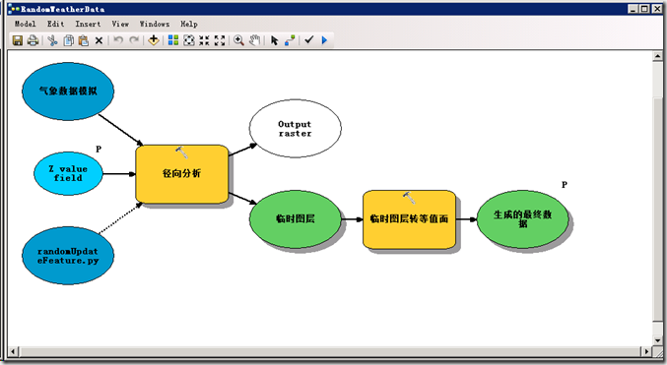This screenshot has height=365, width=667.
Task: Select the Z value field parameter oval
Action: coord(68,173)
